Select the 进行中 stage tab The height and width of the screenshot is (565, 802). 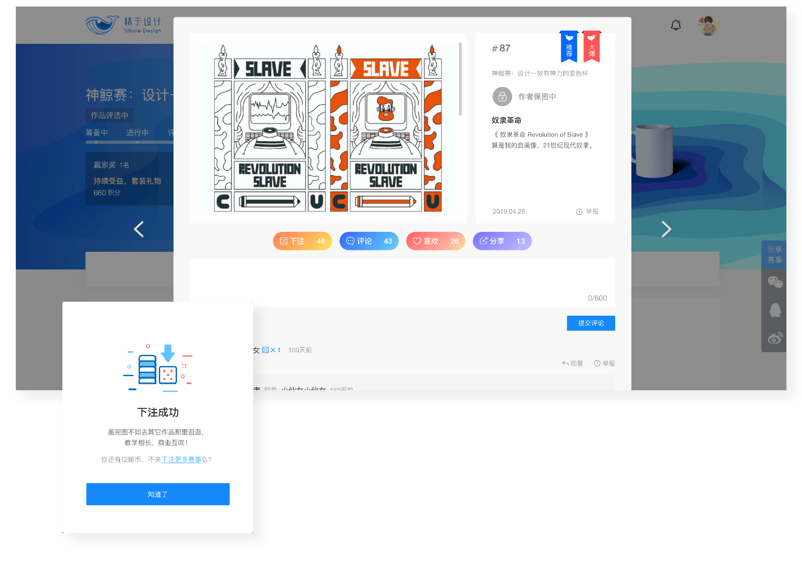pyautogui.click(x=137, y=133)
